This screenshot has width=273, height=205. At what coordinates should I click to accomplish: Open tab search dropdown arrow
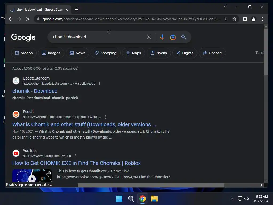click(225, 7)
